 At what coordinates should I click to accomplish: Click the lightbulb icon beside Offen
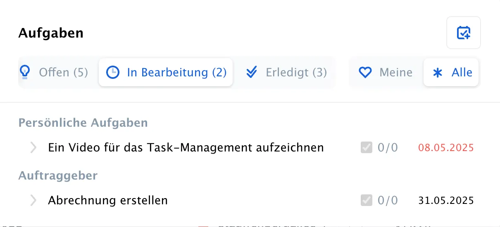(x=25, y=73)
